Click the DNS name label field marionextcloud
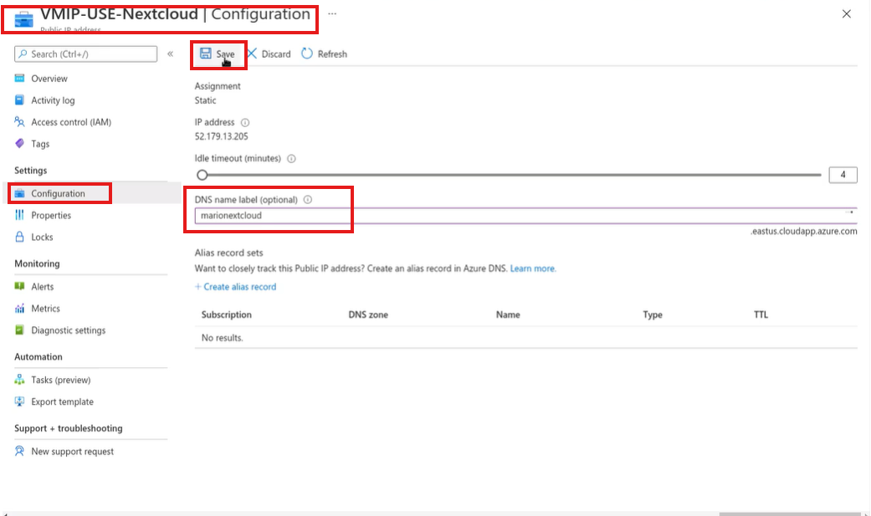 point(525,216)
